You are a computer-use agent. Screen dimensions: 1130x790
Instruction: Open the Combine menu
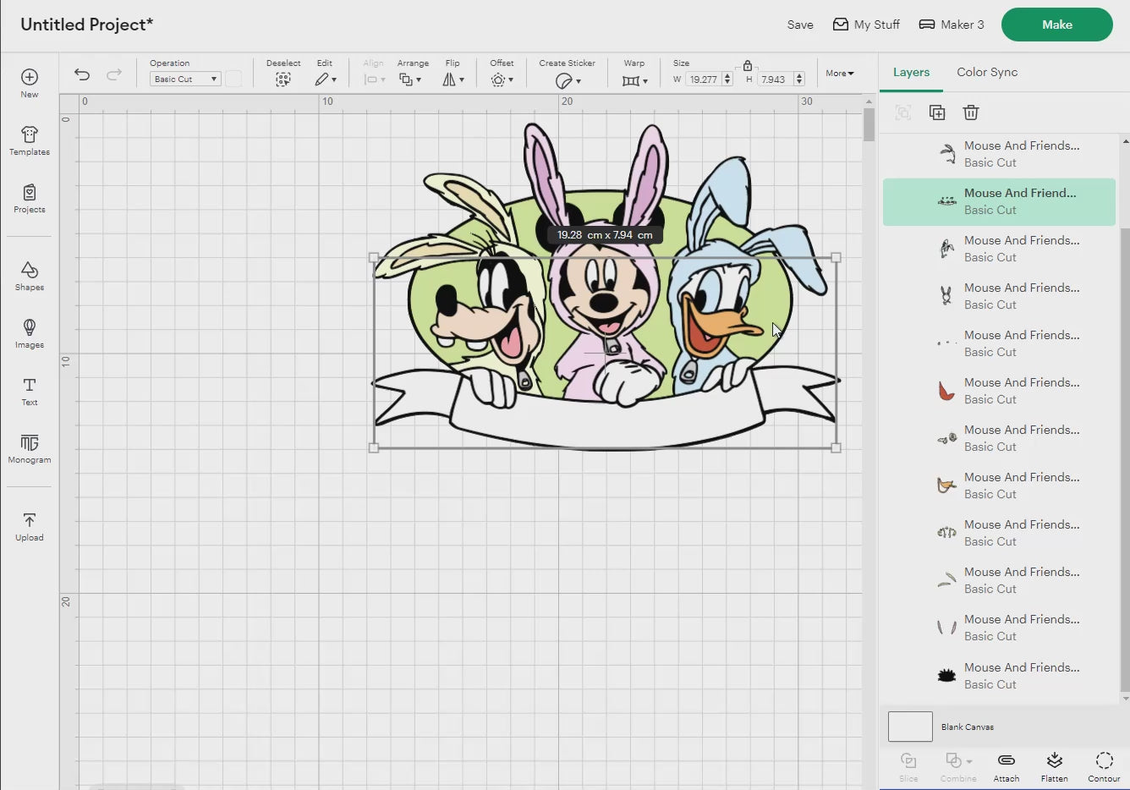click(x=958, y=767)
